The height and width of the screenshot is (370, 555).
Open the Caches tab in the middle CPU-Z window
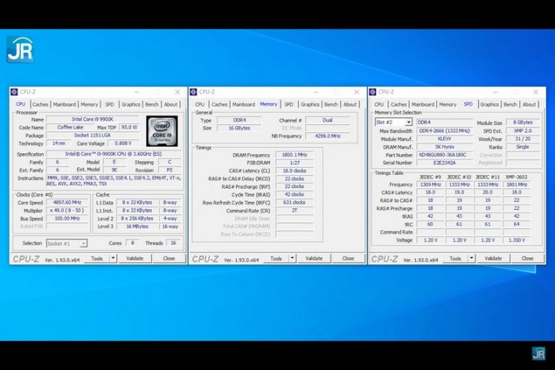pyautogui.click(x=219, y=105)
